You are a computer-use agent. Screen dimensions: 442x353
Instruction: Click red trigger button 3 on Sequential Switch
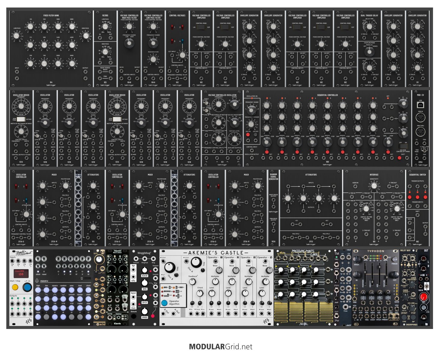[x=425, y=197]
